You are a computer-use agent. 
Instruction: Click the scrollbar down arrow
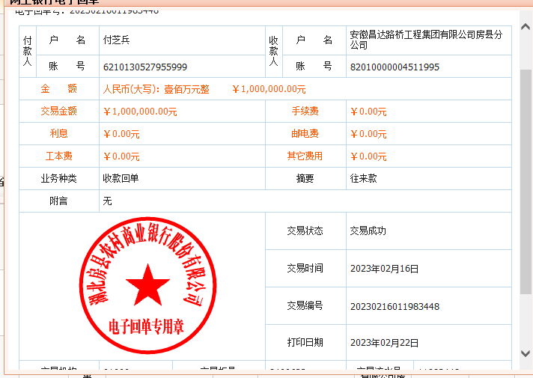point(526,353)
